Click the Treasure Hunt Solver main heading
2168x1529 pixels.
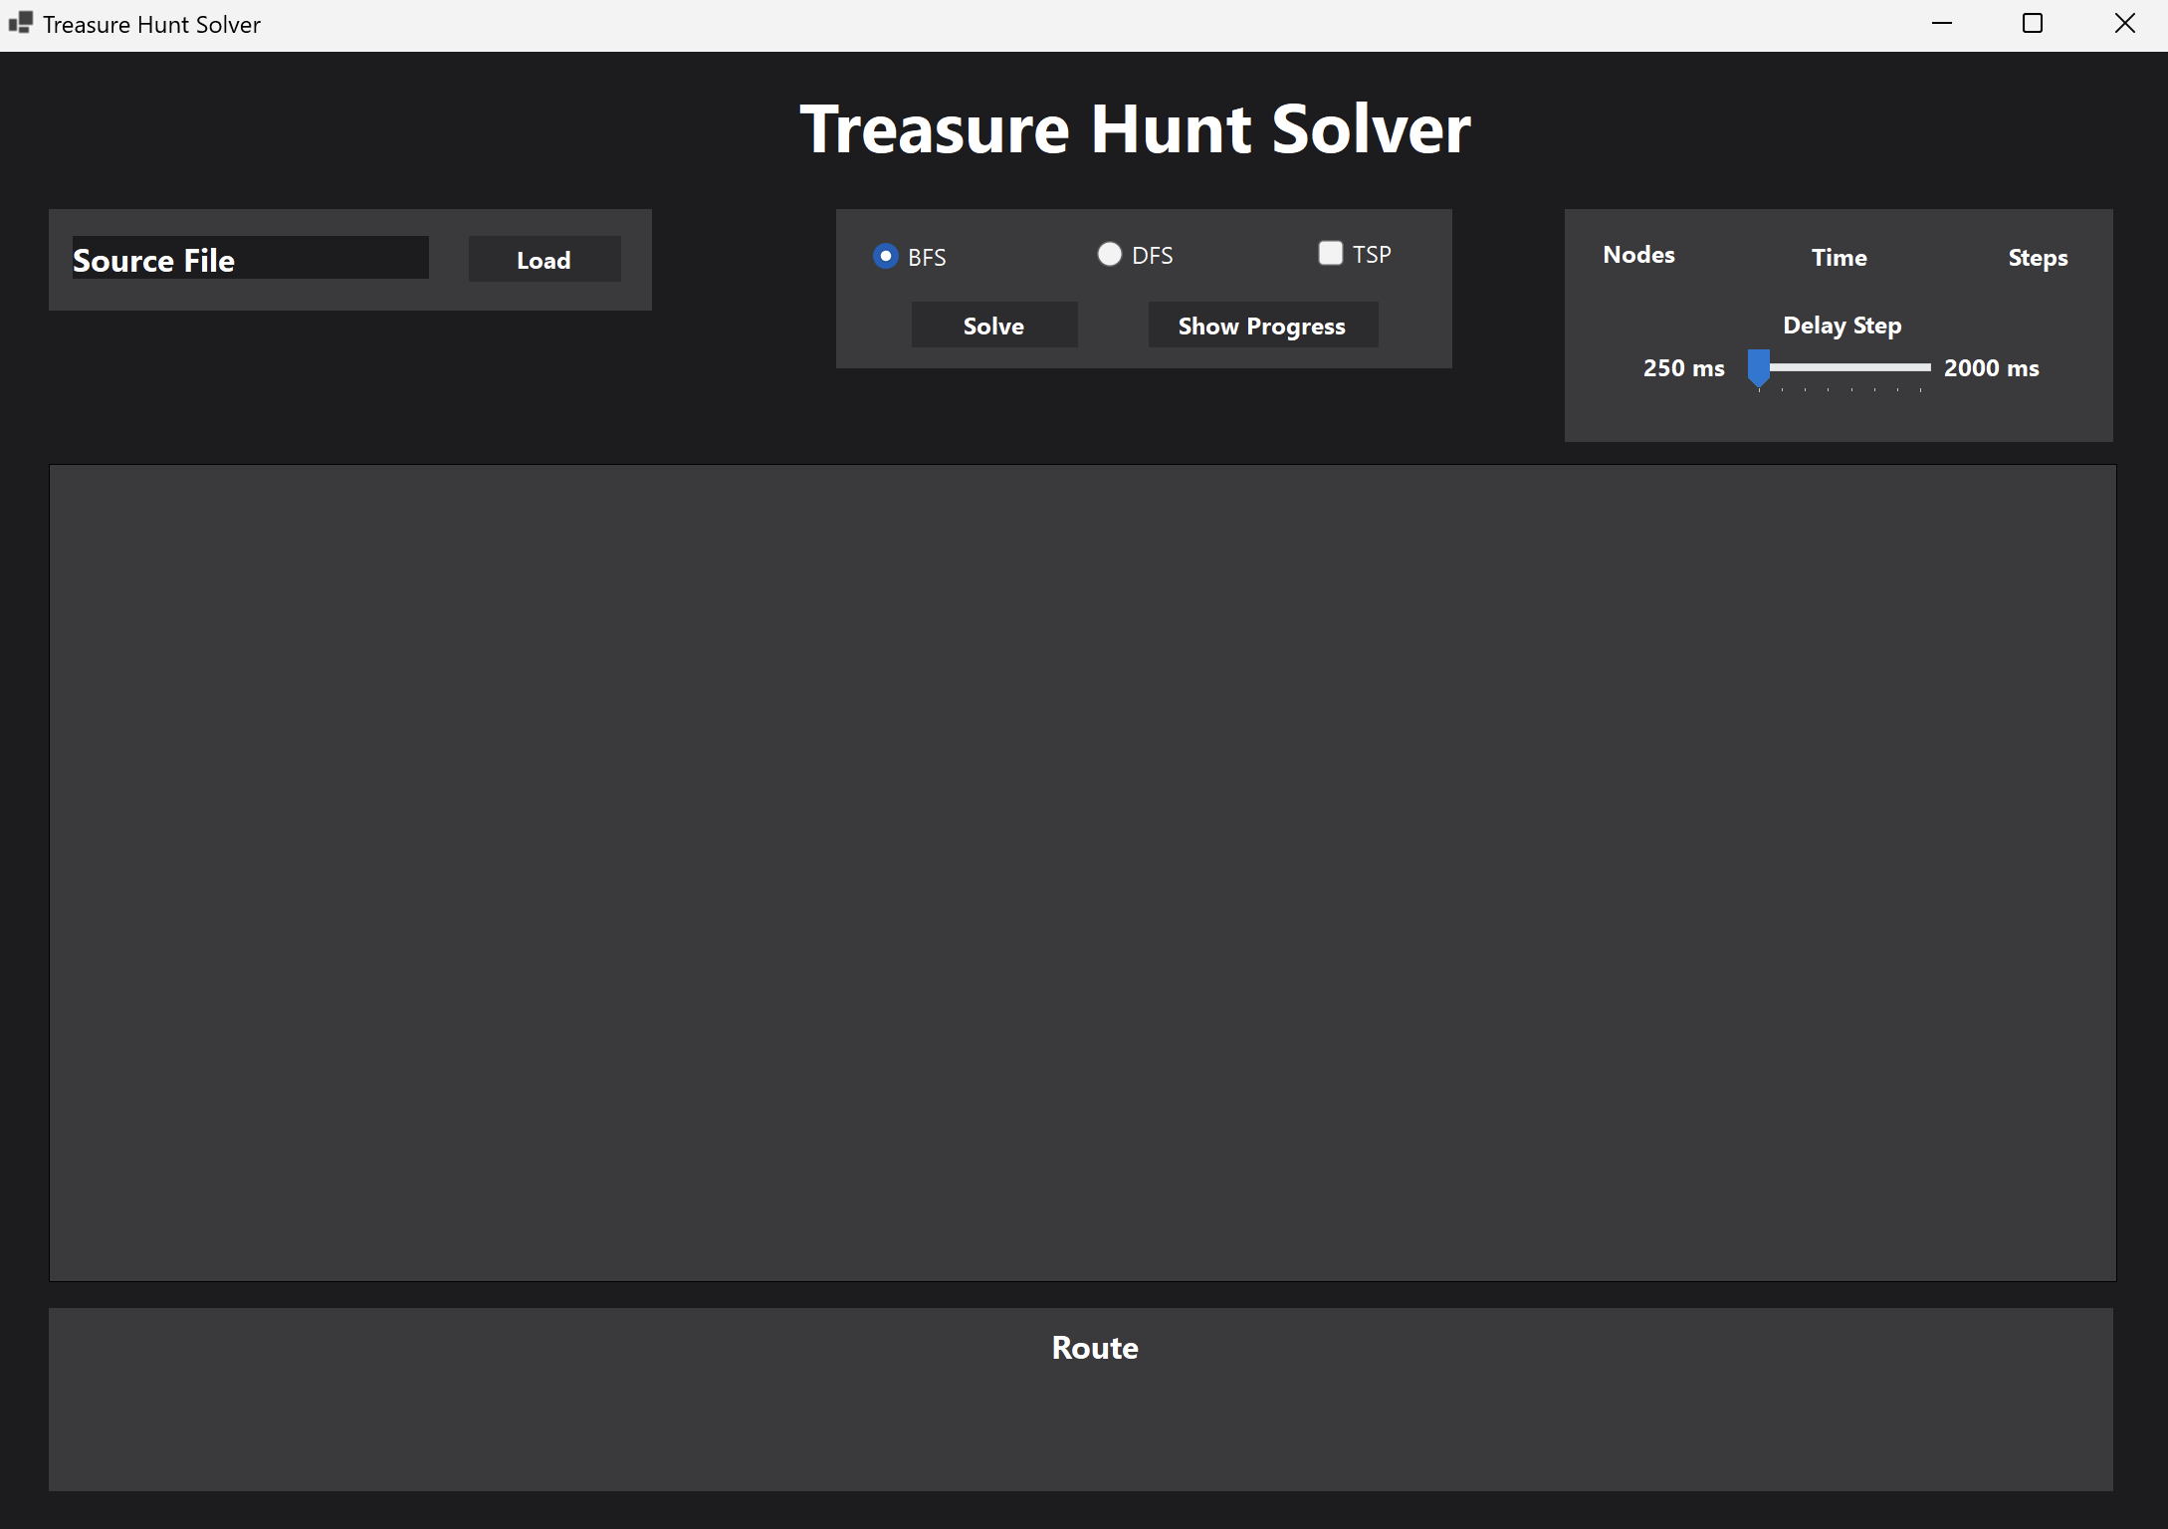1135,129
